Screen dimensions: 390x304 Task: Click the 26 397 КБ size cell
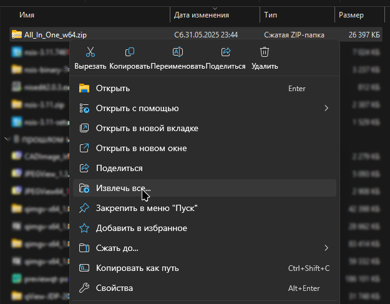364,35
